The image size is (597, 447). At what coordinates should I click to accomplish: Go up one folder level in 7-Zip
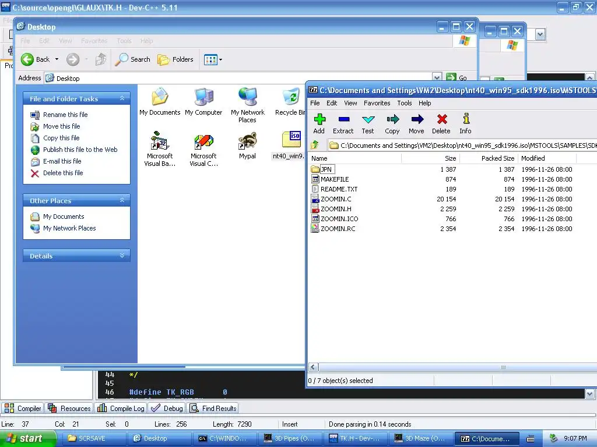click(315, 145)
